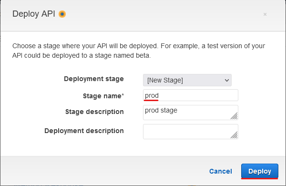Click the Deployment stage label
Image resolution: width=286 pixels, height=186 pixels.
[x=94, y=79]
